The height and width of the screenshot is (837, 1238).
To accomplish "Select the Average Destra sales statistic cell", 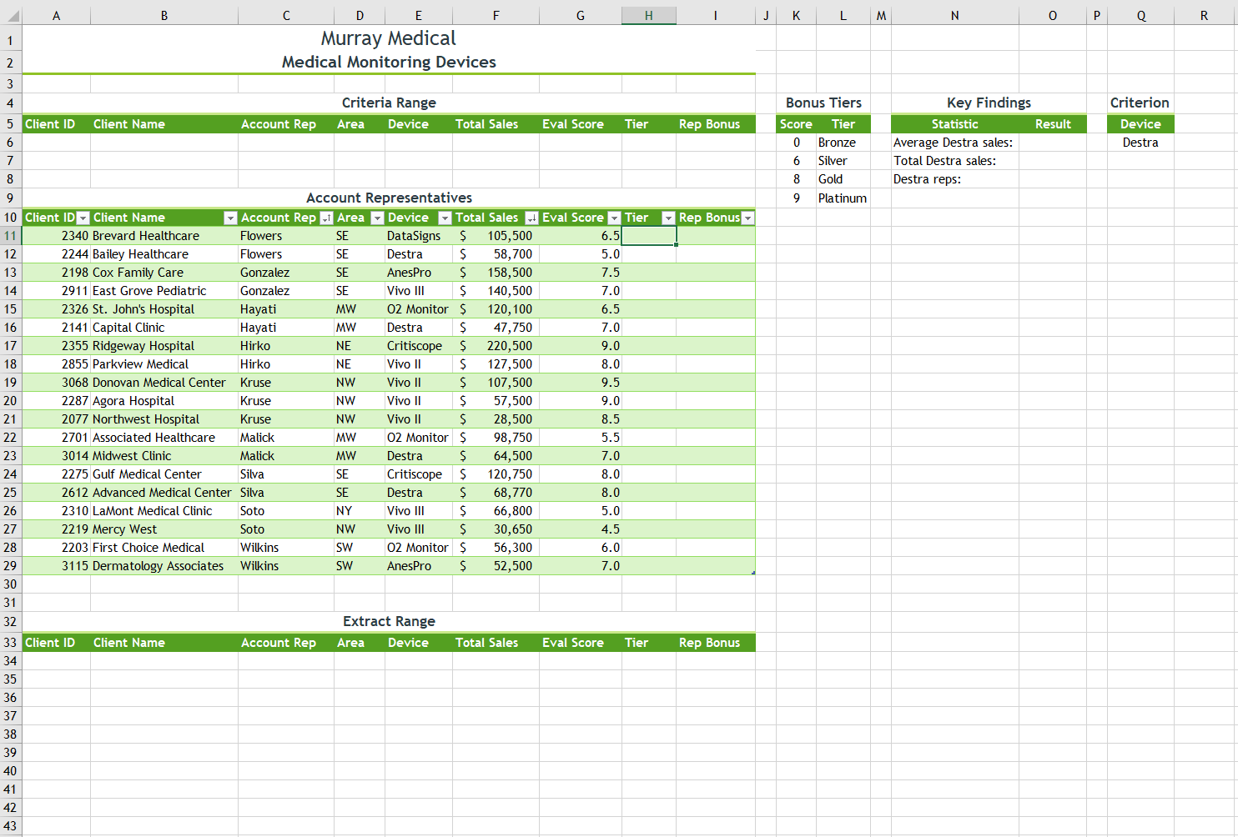I will 953,142.
